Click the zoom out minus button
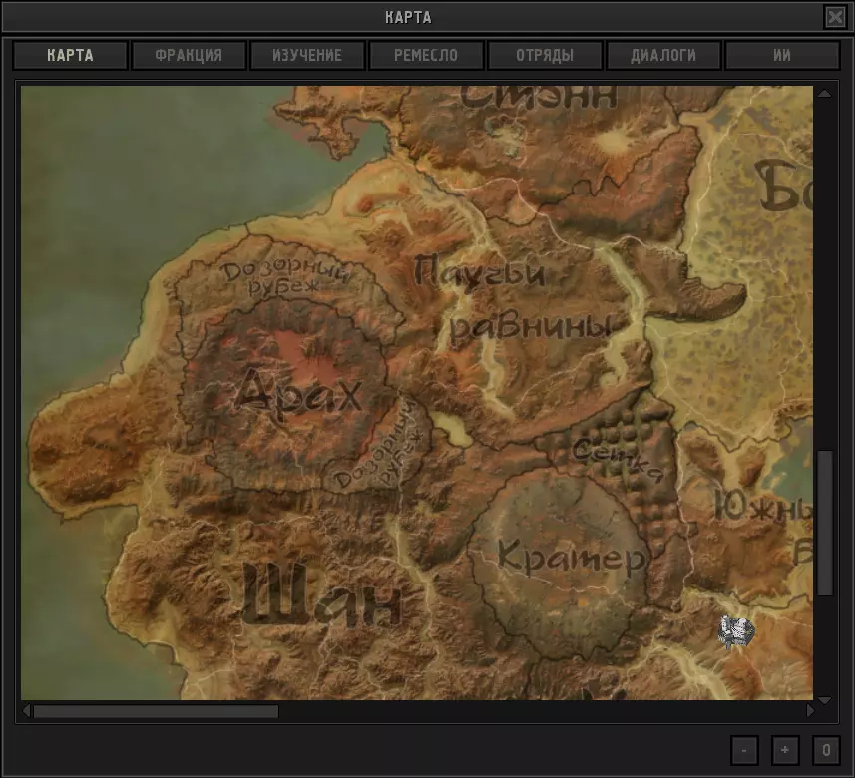The height and width of the screenshot is (778, 855). tap(744, 750)
